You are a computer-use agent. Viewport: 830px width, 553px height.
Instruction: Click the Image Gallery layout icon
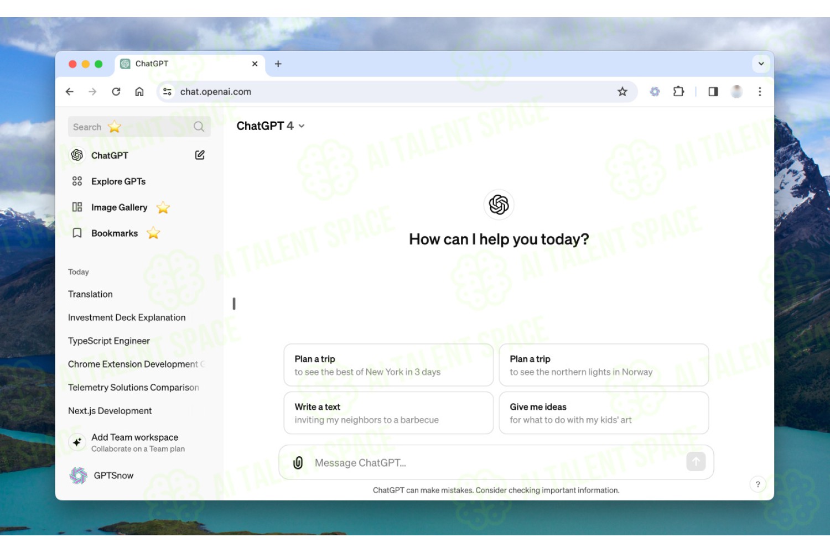tap(77, 207)
